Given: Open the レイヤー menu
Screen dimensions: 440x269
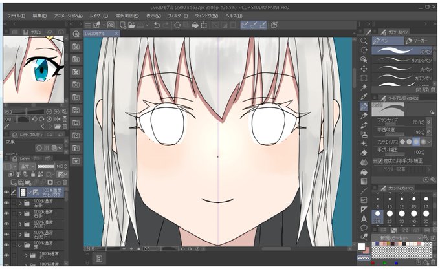Looking at the screenshot, I should (99, 16).
